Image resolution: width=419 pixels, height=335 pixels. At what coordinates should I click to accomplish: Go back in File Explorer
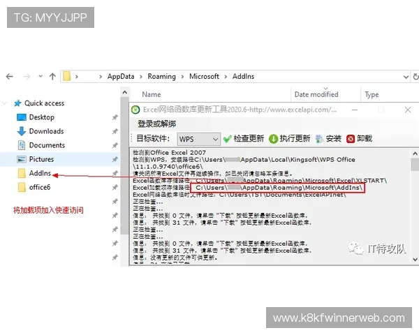(x=9, y=77)
